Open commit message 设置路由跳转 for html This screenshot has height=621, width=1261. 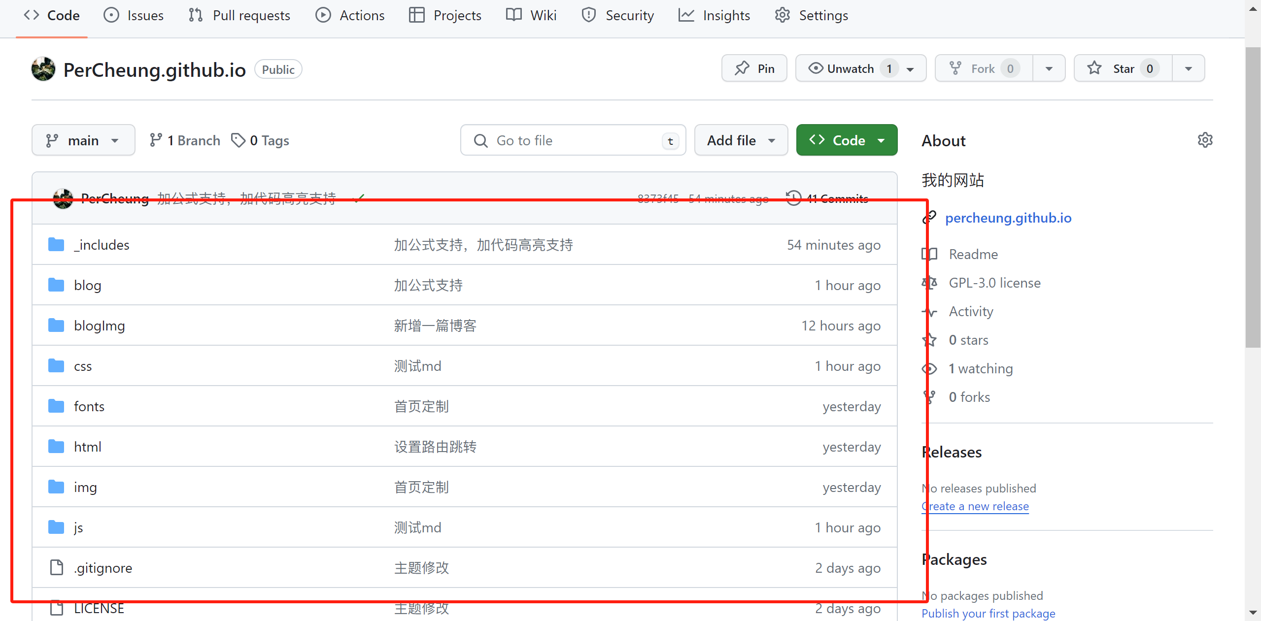[x=435, y=447]
